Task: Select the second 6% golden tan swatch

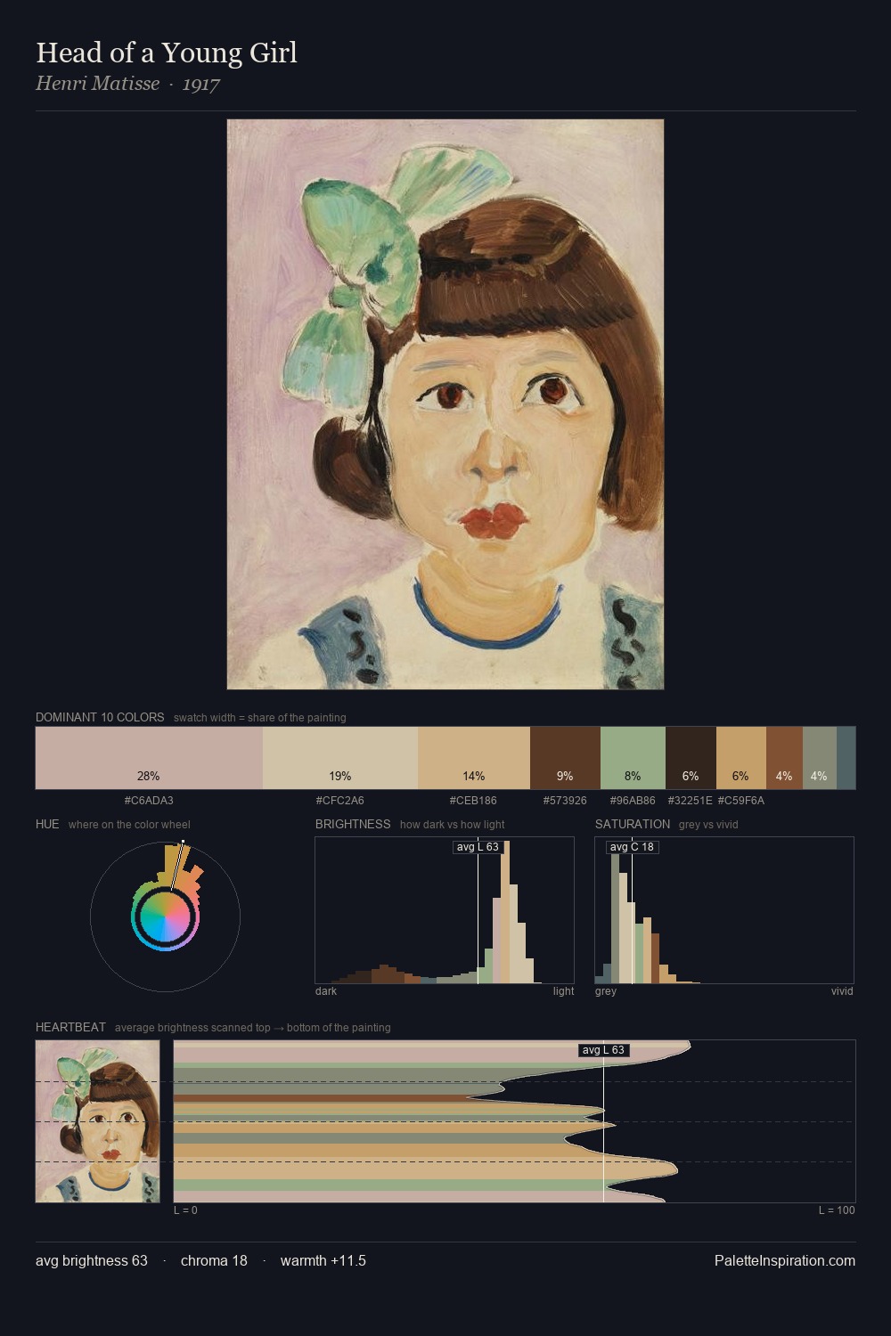Action: tap(741, 758)
